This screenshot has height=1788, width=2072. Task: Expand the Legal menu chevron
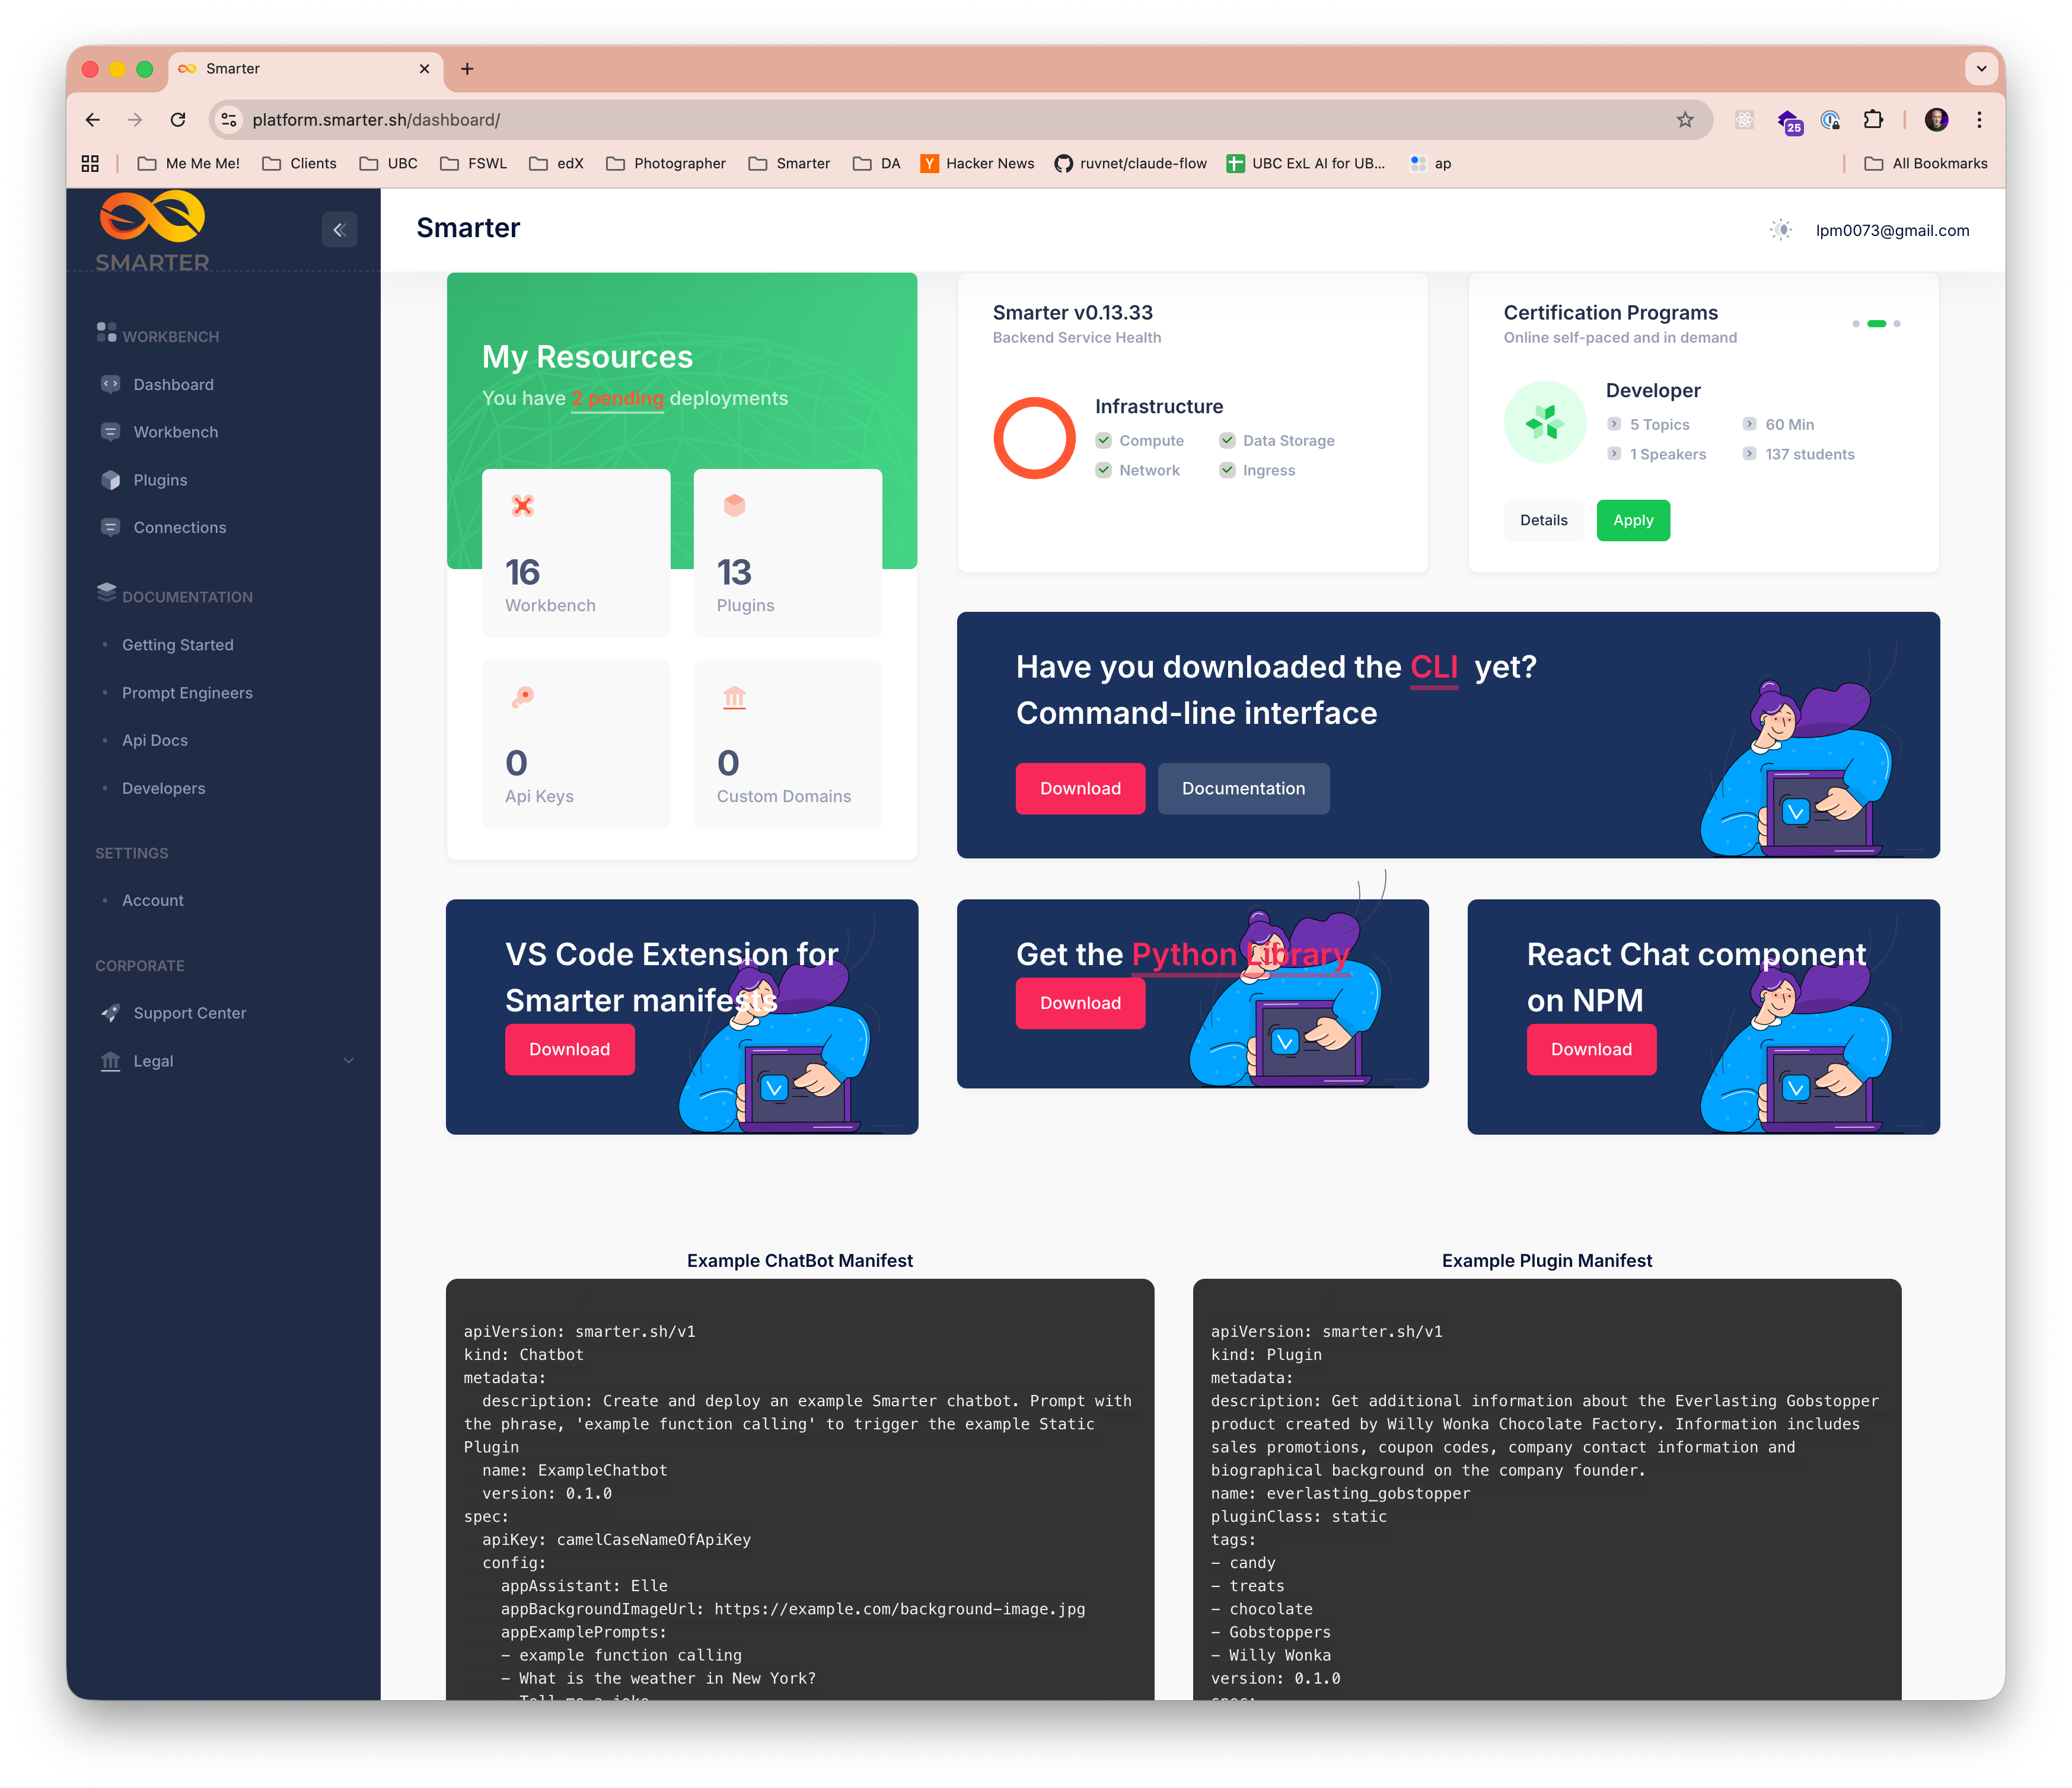tap(349, 1061)
